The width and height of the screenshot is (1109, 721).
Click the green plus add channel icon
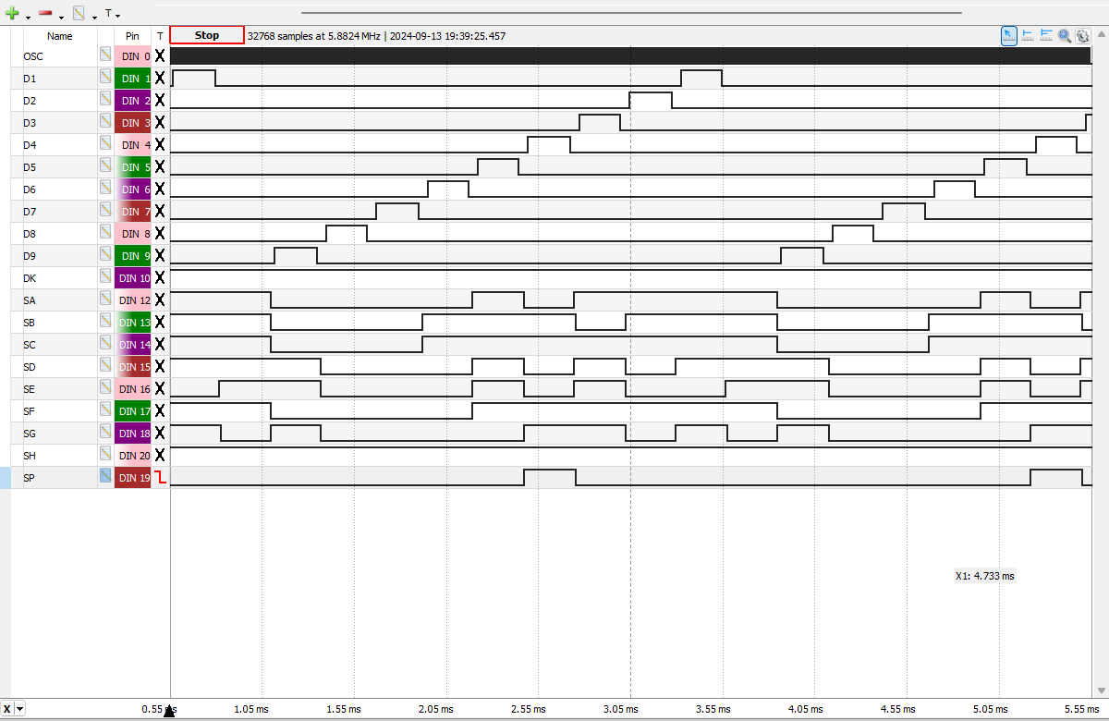[x=12, y=14]
